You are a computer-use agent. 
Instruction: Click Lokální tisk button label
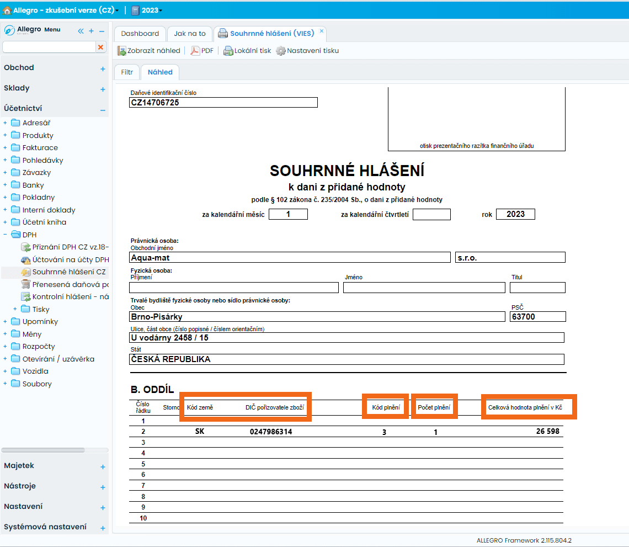(253, 51)
